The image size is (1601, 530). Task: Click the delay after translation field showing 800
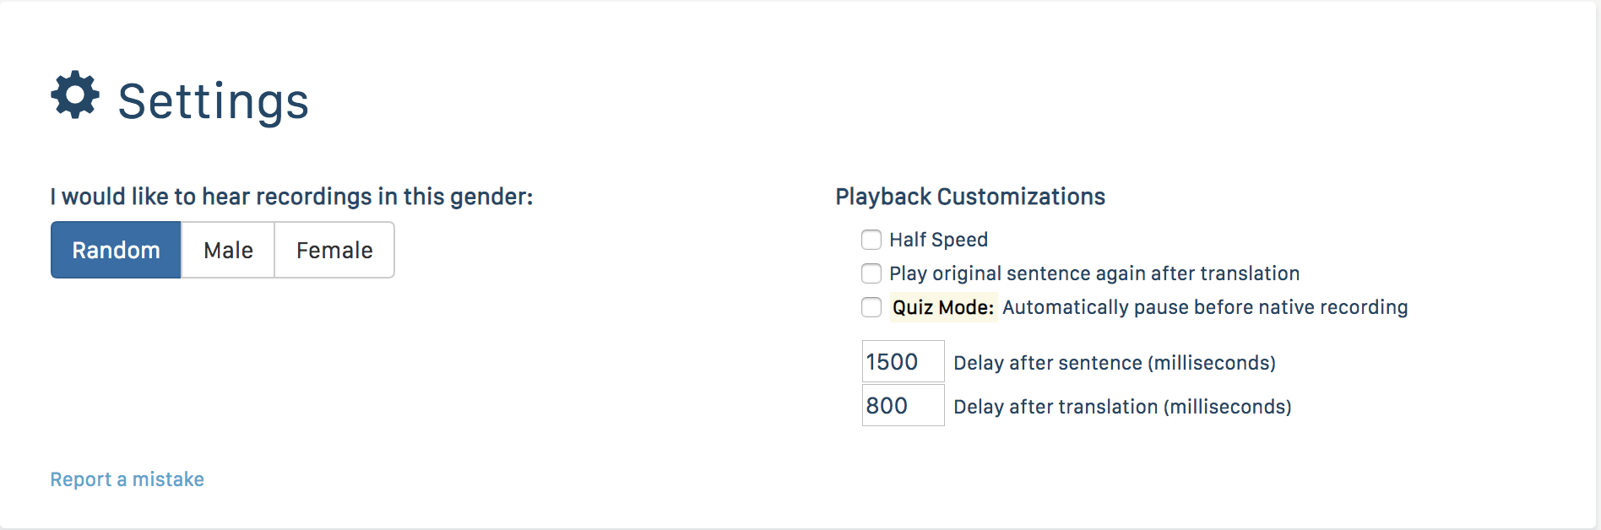902,406
